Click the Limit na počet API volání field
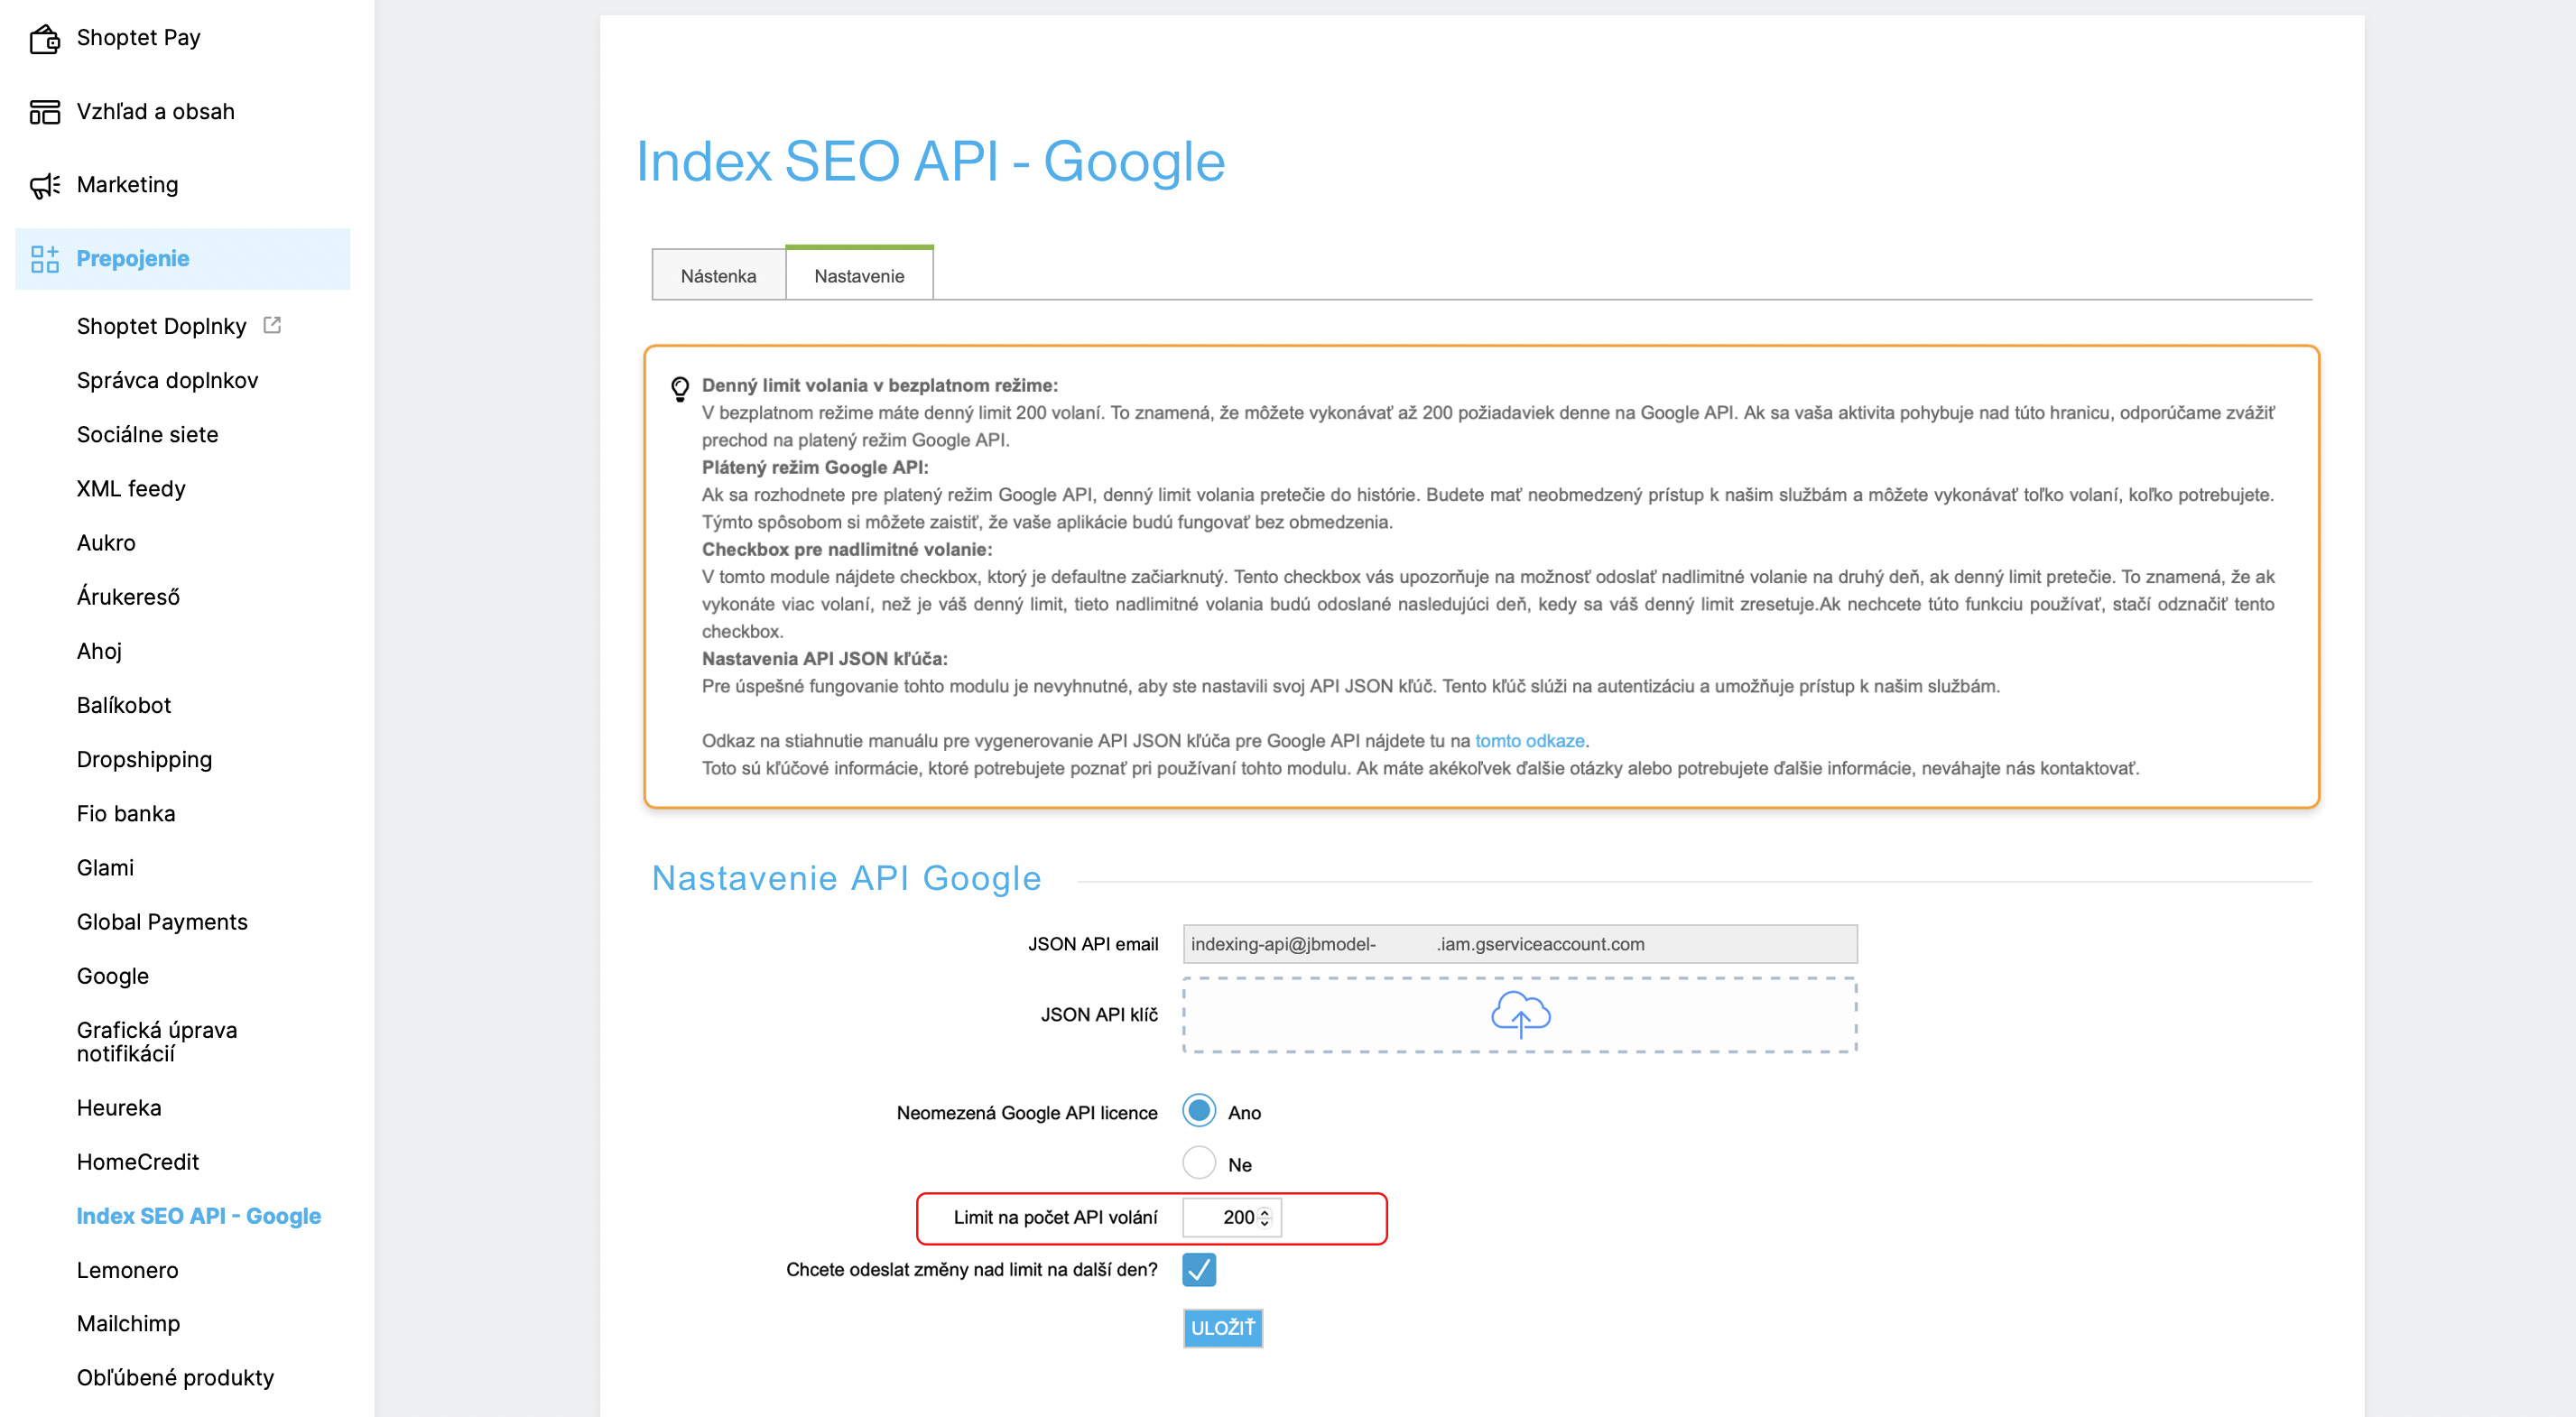 pyautogui.click(x=1231, y=1217)
